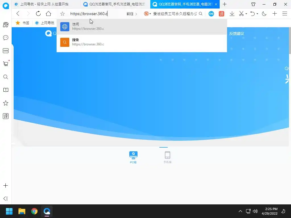This screenshot has height=218, width=291.
Task: Open the downloads panel
Action: (232, 14)
